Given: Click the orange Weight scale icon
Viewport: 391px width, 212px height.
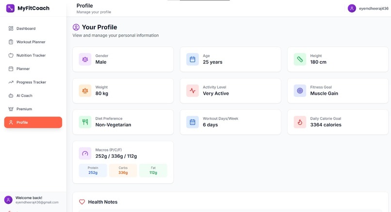Looking at the screenshot, I should click(85, 91).
